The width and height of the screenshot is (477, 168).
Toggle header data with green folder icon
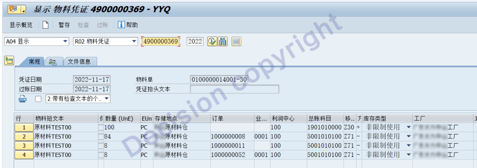pos(9,60)
